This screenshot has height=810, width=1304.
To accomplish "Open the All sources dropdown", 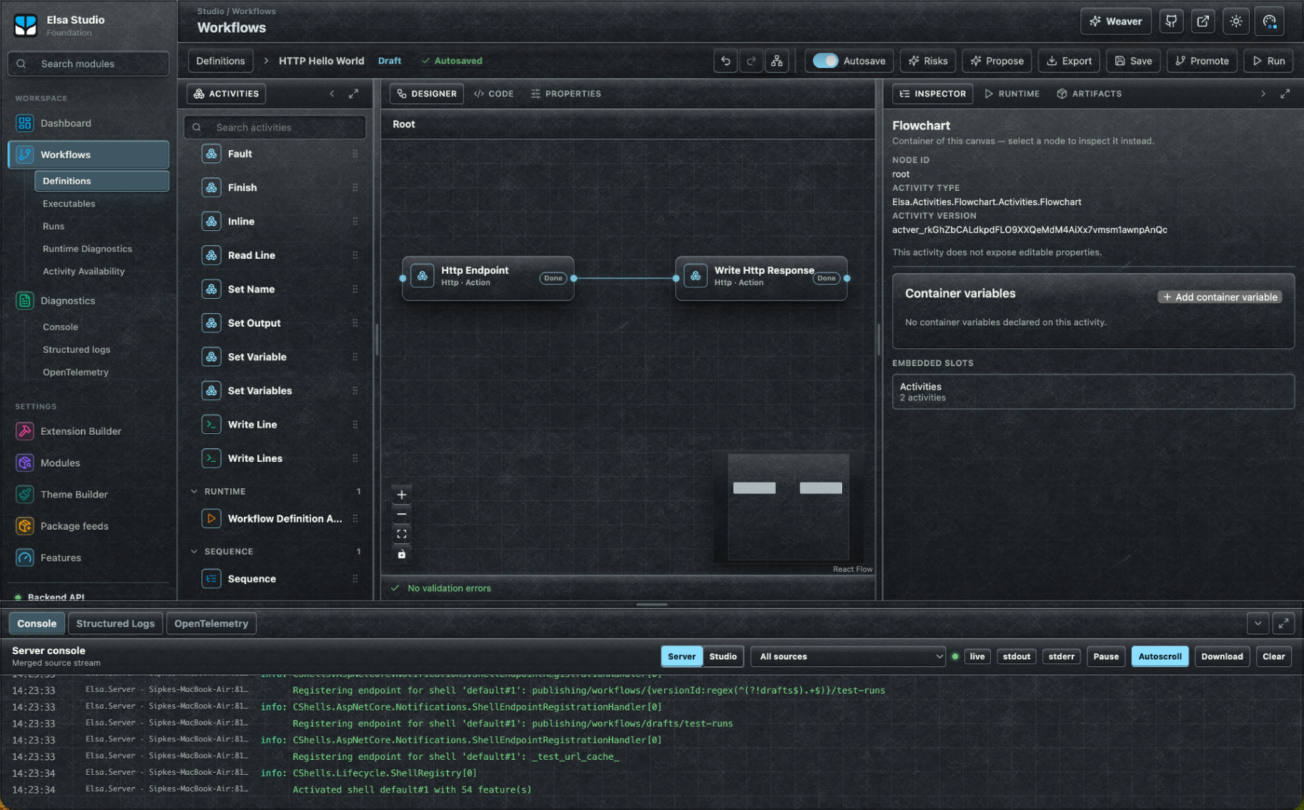I will coord(848,656).
